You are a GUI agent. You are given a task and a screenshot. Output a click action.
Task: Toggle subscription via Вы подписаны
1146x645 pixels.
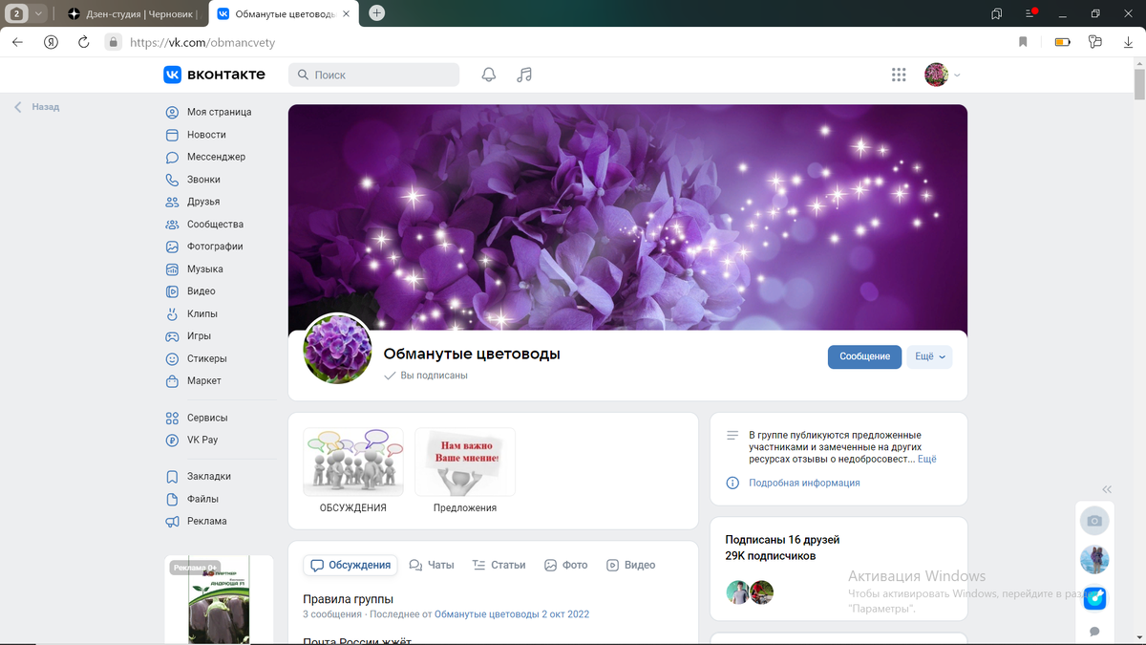pos(432,375)
